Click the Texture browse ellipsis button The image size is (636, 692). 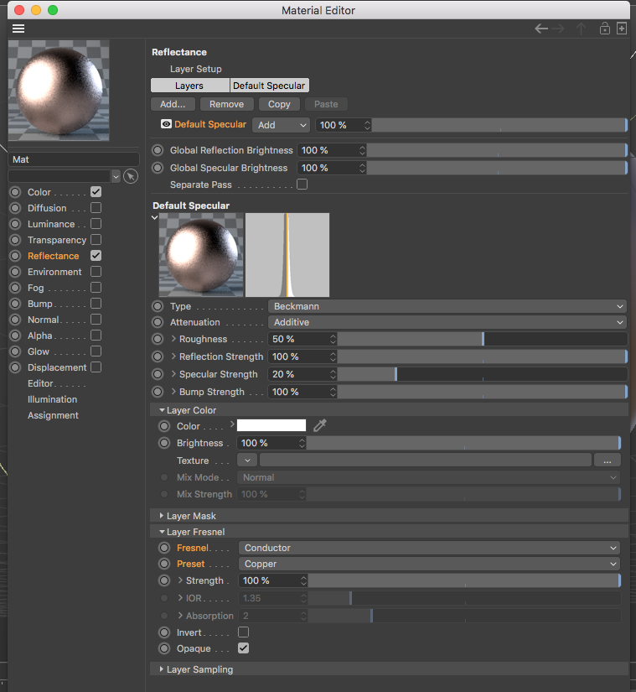tap(607, 460)
